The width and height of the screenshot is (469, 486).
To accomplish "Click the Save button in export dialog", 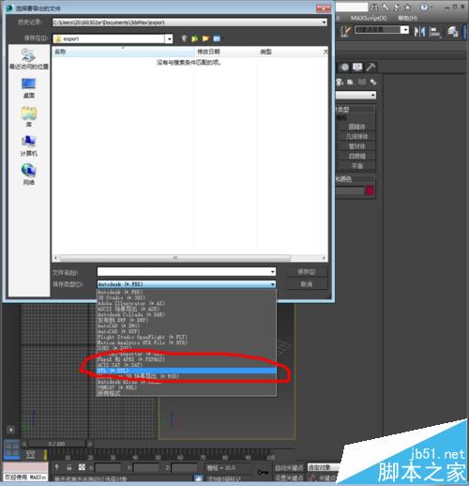I will [307, 272].
